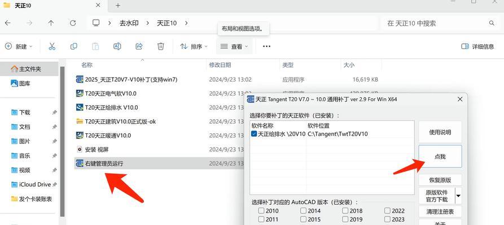Copy the selected item using toolbar icon
Viewport: 504px width, 225px height.
[73, 47]
